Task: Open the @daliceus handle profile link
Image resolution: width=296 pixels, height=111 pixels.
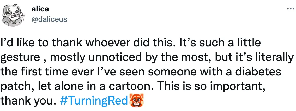Action: coord(49,19)
